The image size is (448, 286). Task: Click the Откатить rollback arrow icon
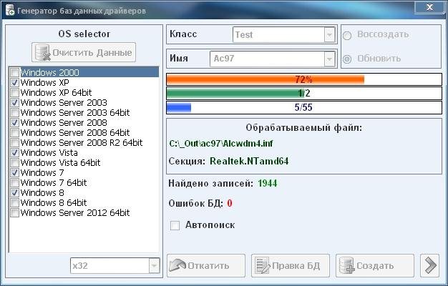177,265
